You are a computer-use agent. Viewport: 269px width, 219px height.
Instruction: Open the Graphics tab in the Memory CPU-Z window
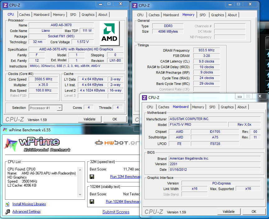point(218,15)
